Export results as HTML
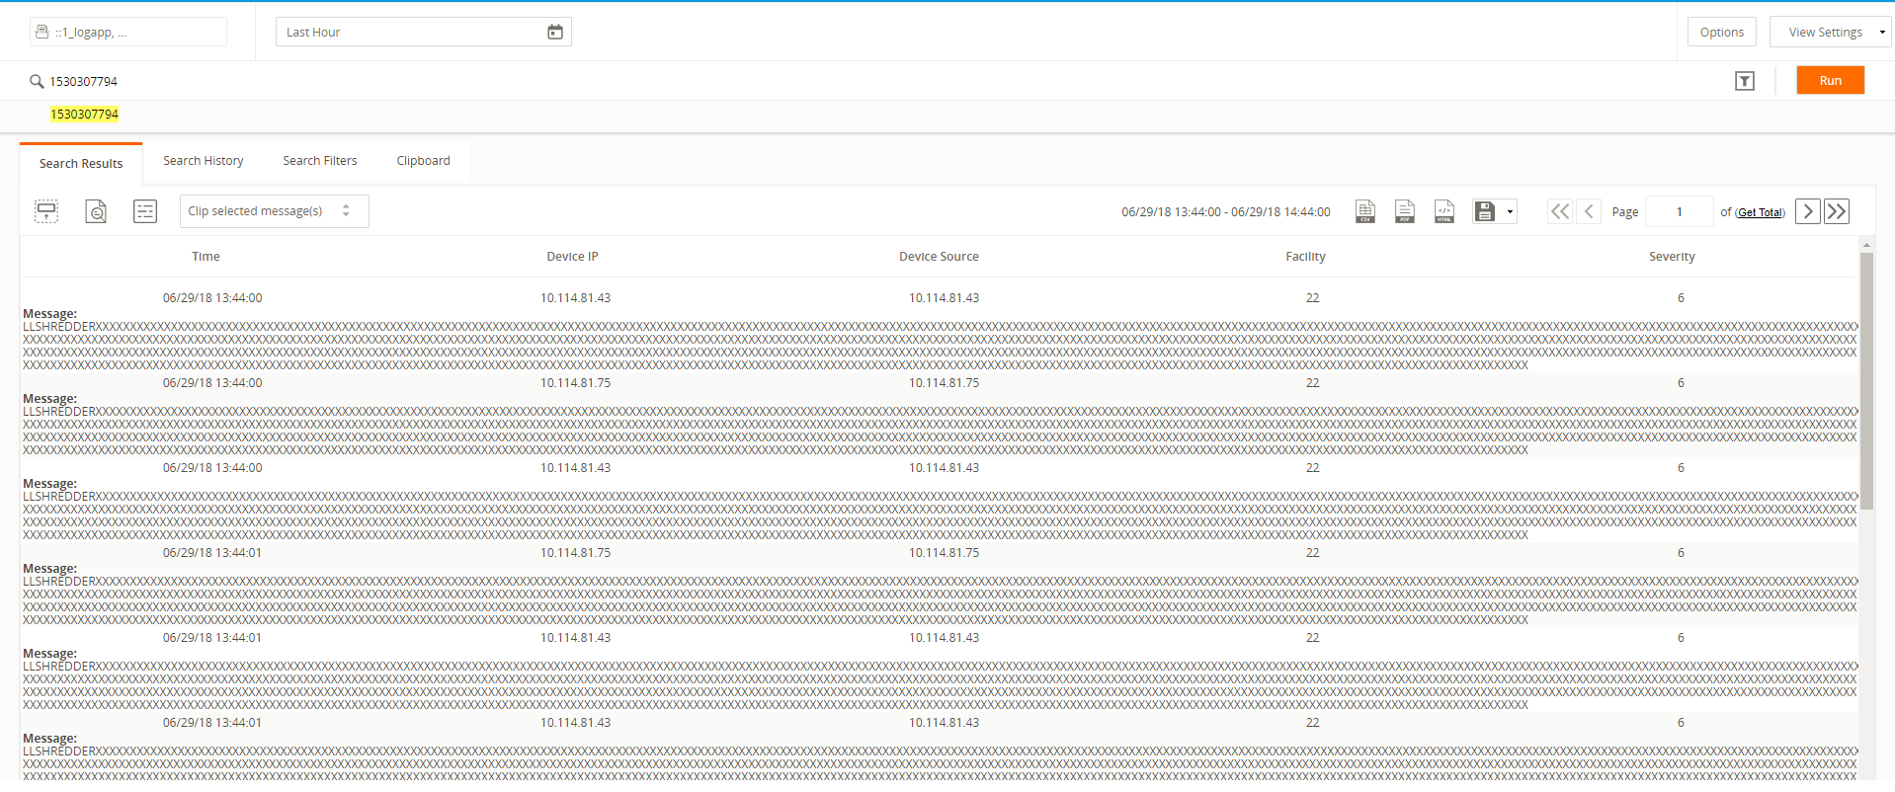This screenshot has width=1895, height=792. pos(1444,211)
